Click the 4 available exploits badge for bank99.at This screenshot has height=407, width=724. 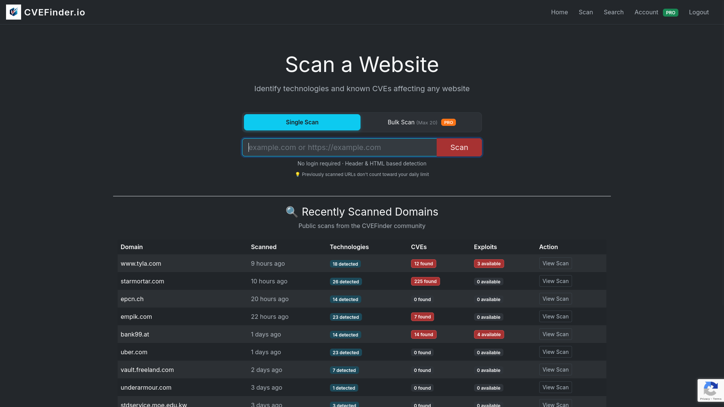point(489,335)
